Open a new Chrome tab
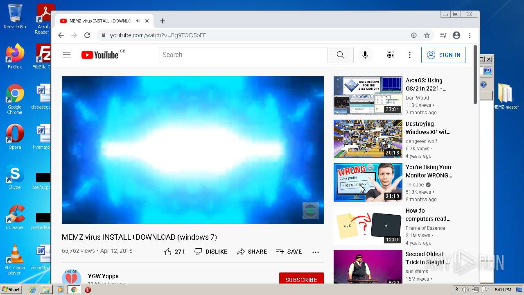 coord(163,21)
